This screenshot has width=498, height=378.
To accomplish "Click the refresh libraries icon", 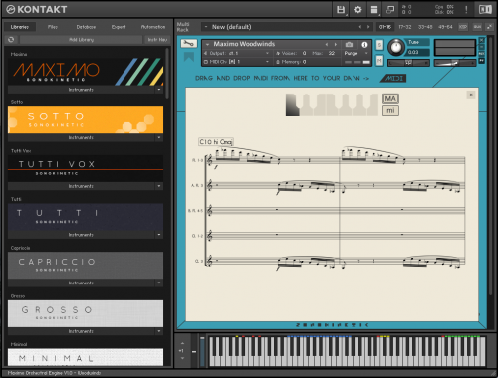I will 11,40.
